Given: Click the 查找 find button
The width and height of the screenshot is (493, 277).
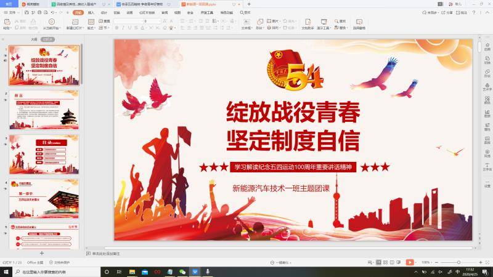Looking at the screenshot, I should 341,21.
